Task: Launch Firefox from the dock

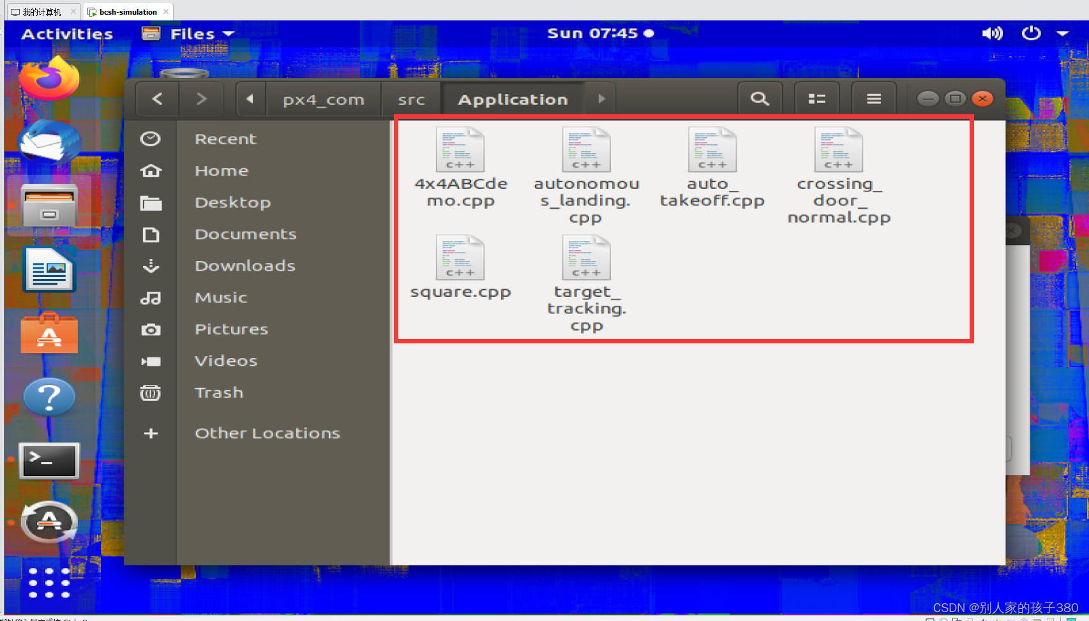Action: [49, 77]
